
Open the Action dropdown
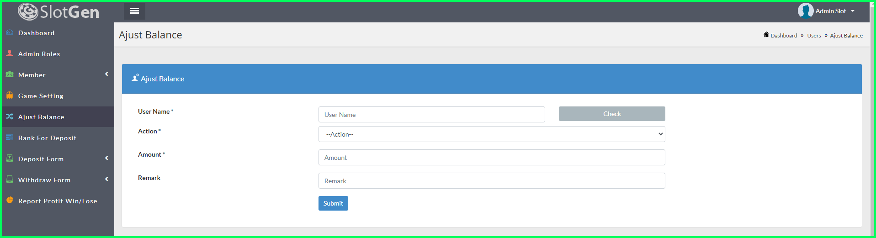click(492, 134)
